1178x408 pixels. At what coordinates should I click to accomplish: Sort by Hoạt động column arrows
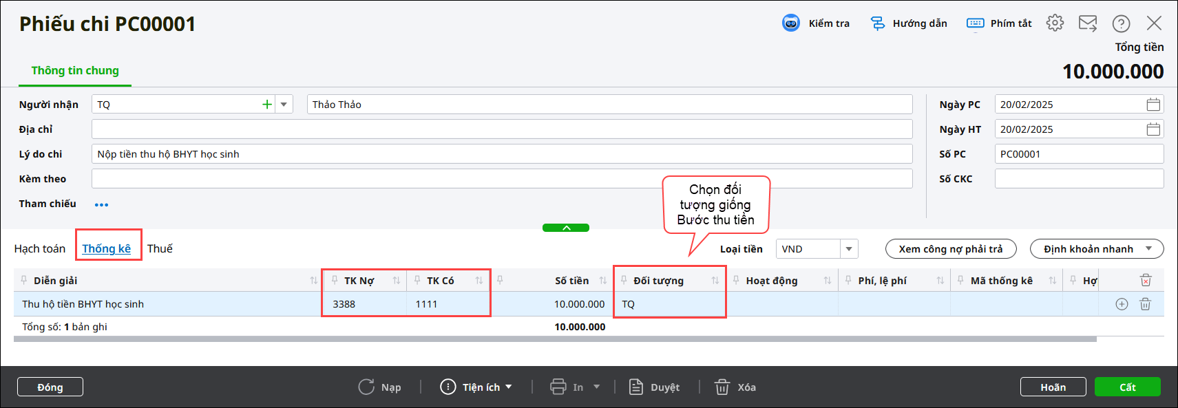[828, 281]
